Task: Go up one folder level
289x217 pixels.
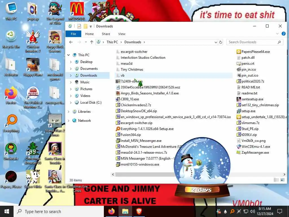Action: click(92, 42)
